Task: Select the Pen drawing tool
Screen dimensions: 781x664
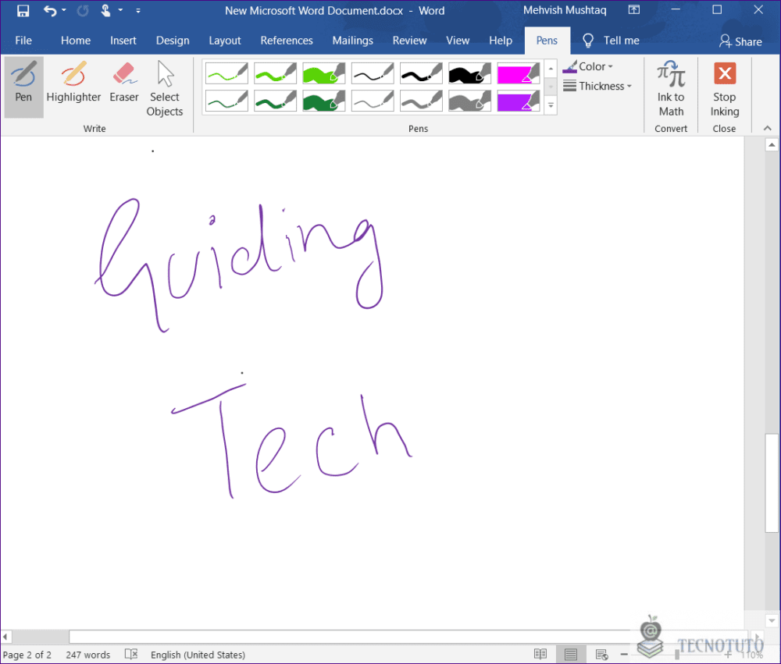Action: pyautogui.click(x=23, y=87)
